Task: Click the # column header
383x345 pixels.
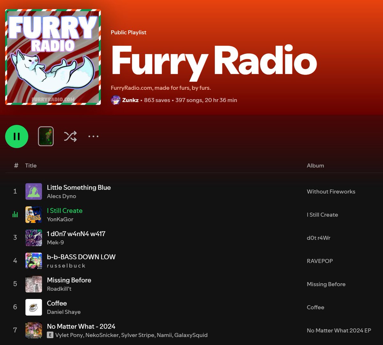Action: tap(16, 165)
